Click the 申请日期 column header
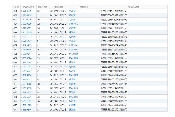The height and width of the screenshot is (117, 175). pos(59,7)
